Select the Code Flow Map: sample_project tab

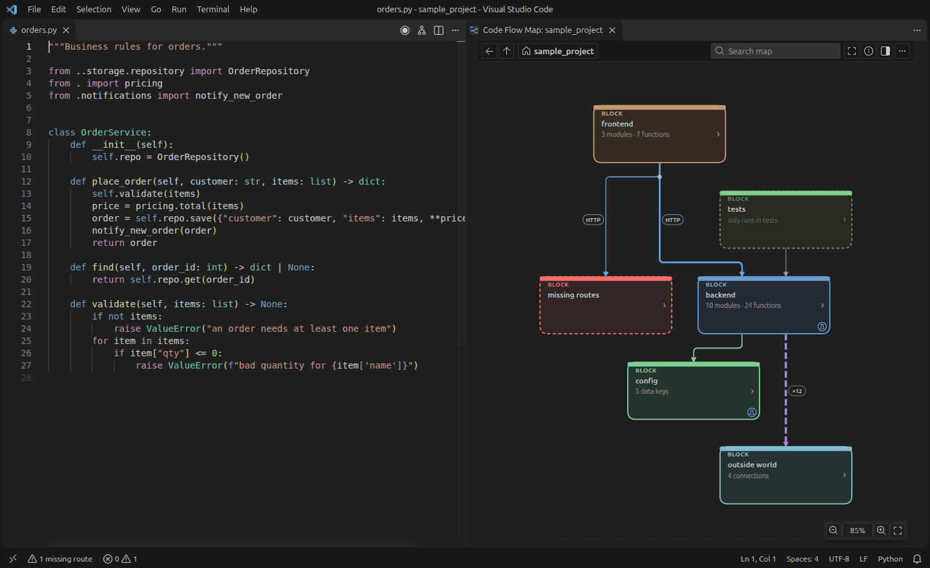pyautogui.click(x=542, y=30)
